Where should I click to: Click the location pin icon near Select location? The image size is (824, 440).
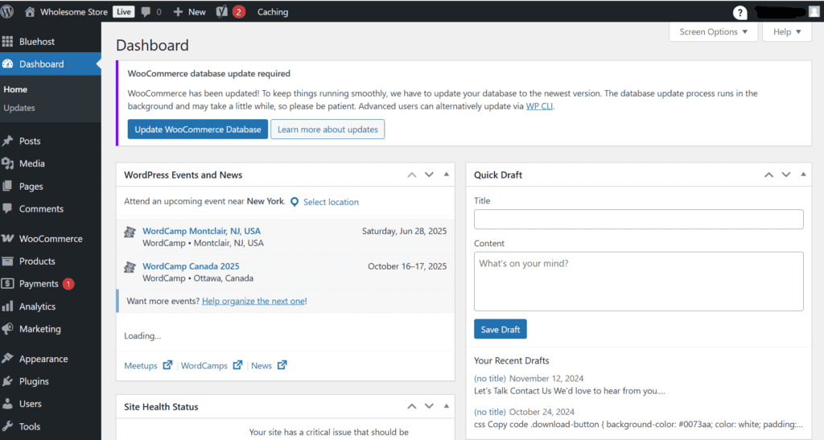click(x=295, y=202)
